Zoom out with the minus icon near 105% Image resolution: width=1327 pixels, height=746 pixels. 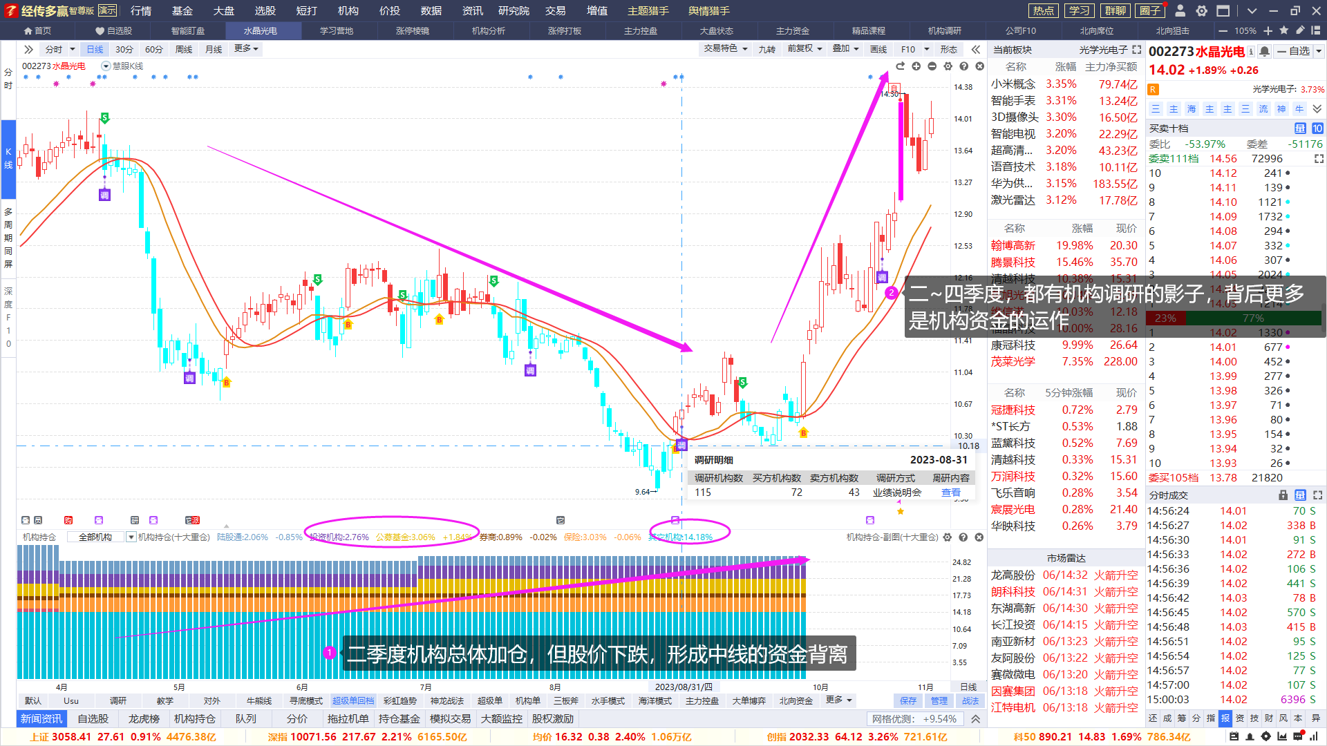tap(1223, 31)
